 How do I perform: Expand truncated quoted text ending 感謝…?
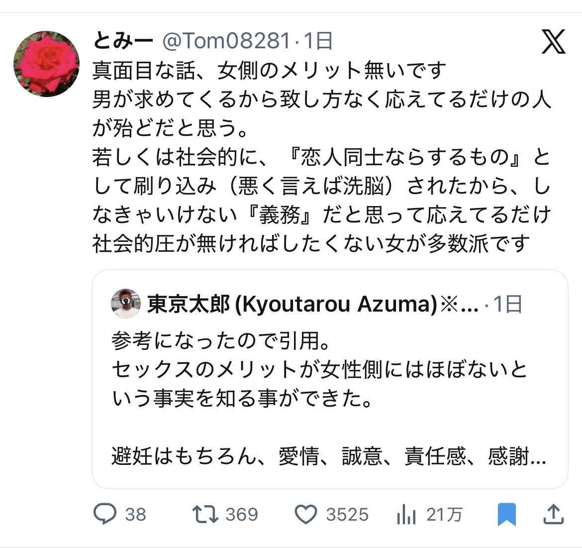[x=517, y=457]
